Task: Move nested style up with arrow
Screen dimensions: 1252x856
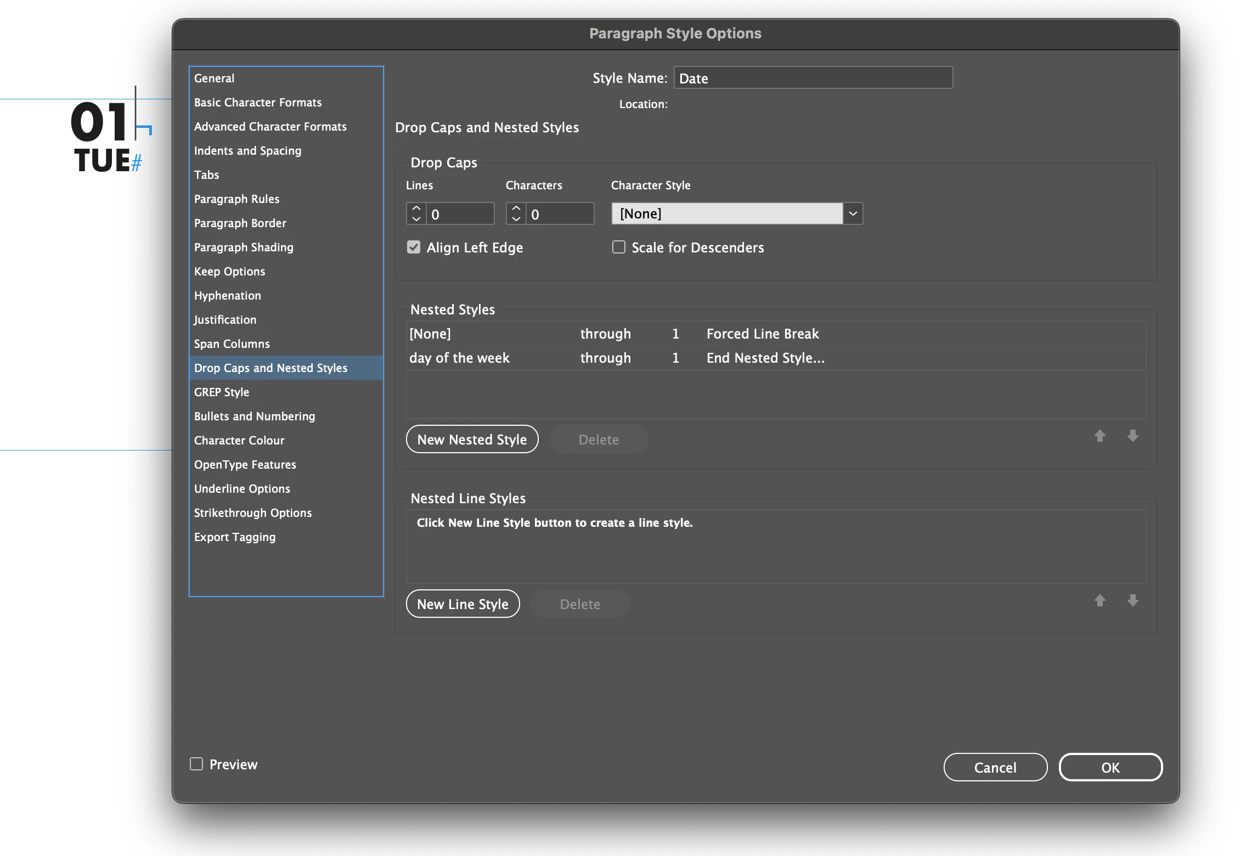Action: pyautogui.click(x=1099, y=436)
